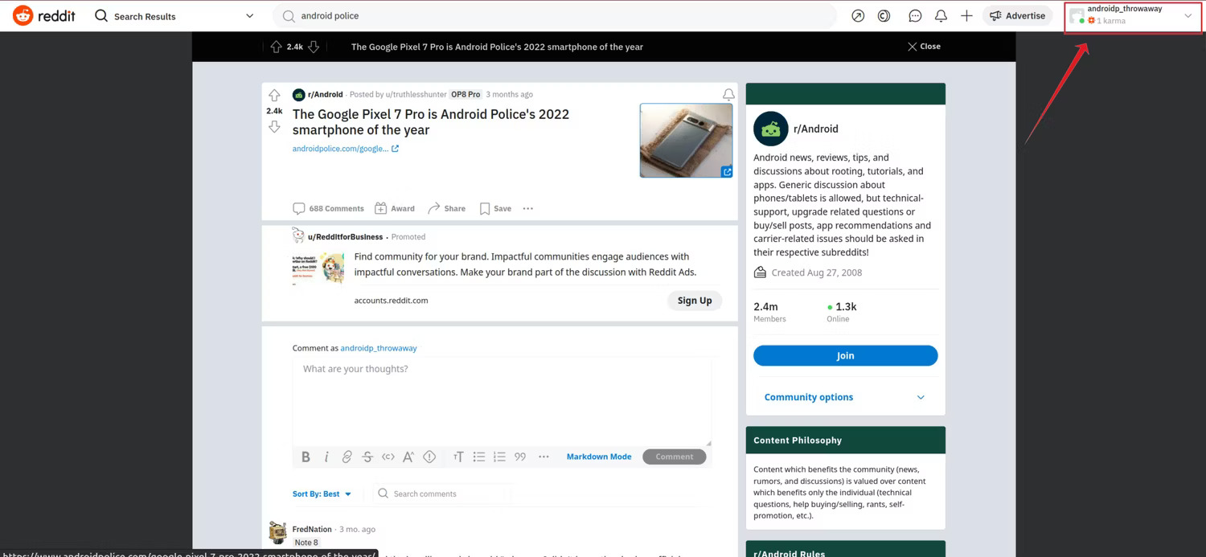Open the androidp_throwaway link above comment box
Screen dimensions: 1206x557
click(379, 348)
